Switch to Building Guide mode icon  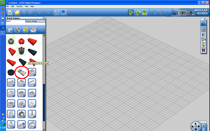point(145,12)
